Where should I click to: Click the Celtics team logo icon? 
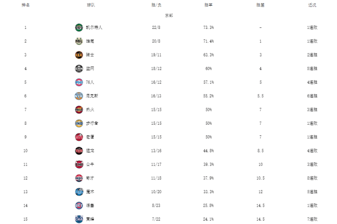[79, 27]
